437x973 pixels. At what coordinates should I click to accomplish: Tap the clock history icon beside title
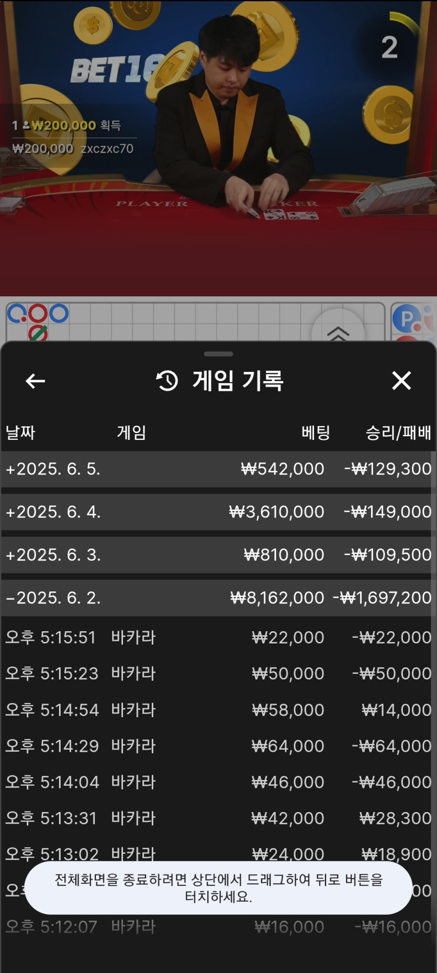[x=167, y=381]
